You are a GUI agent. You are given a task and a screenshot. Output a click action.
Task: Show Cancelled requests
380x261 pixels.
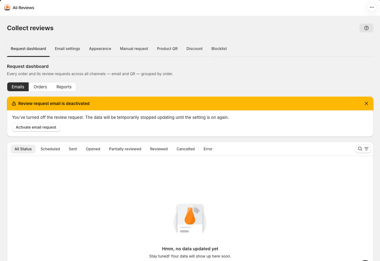pyautogui.click(x=186, y=149)
